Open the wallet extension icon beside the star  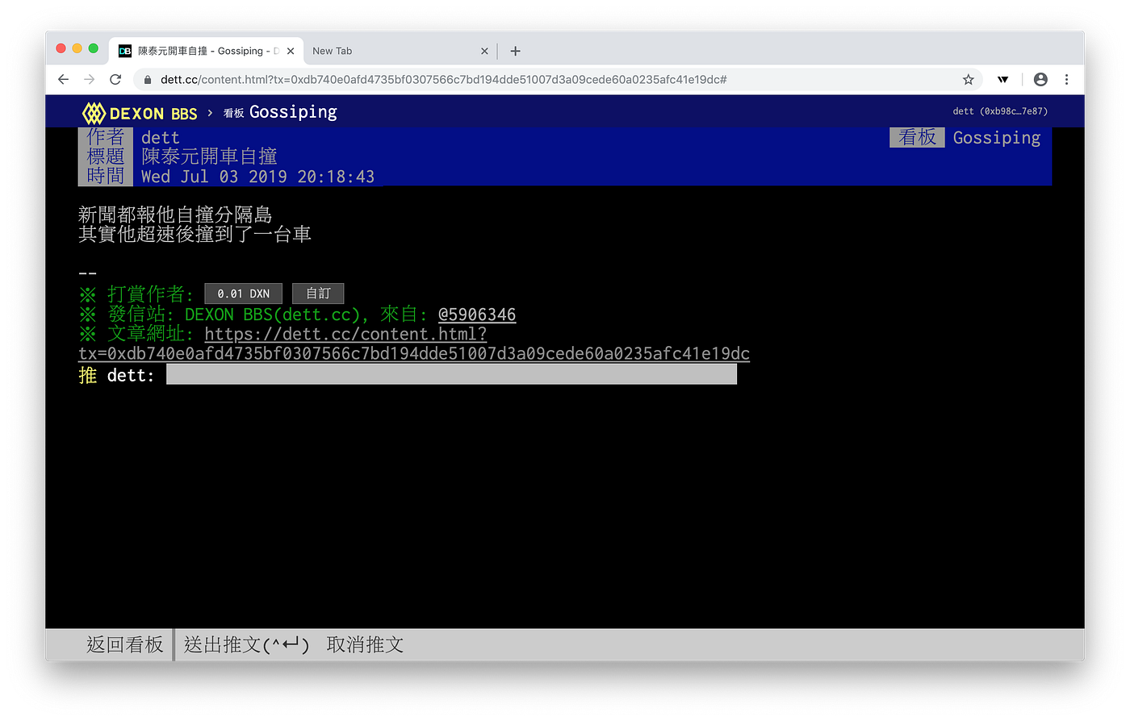click(x=1002, y=79)
